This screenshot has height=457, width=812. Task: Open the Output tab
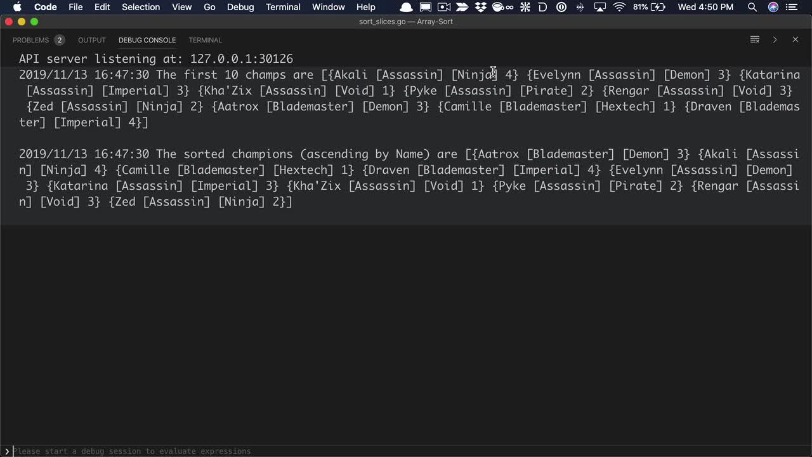pyautogui.click(x=92, y=40)
